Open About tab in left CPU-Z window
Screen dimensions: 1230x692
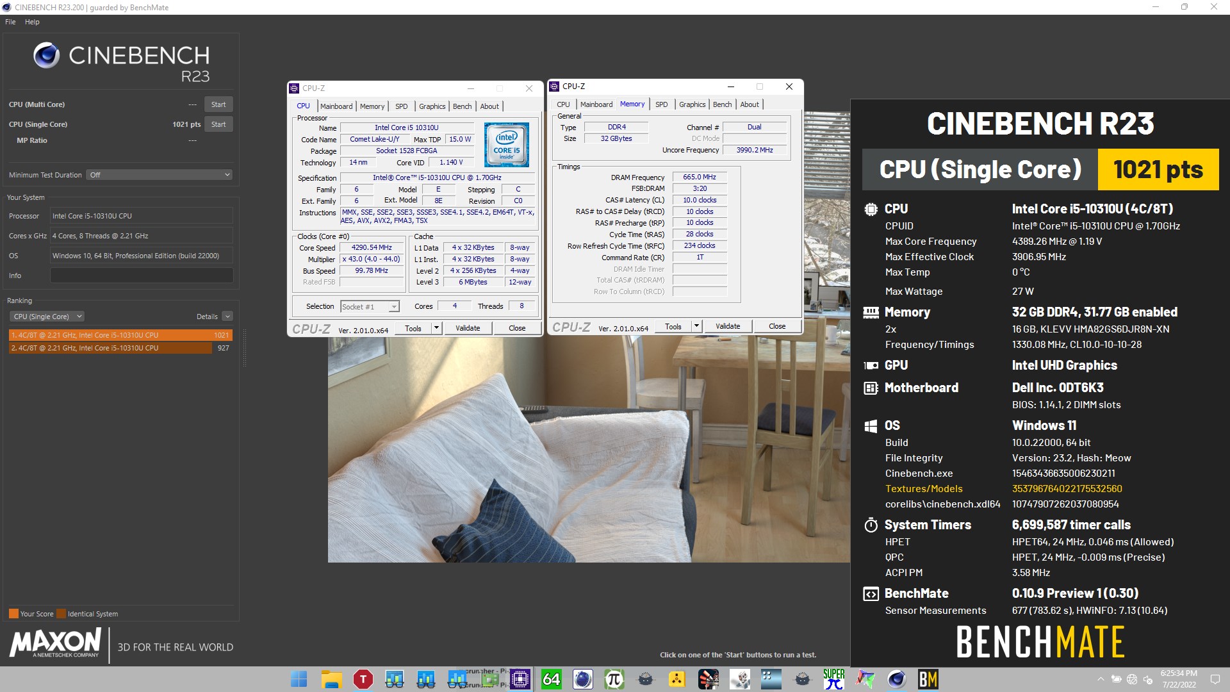[x=489, y=106]
